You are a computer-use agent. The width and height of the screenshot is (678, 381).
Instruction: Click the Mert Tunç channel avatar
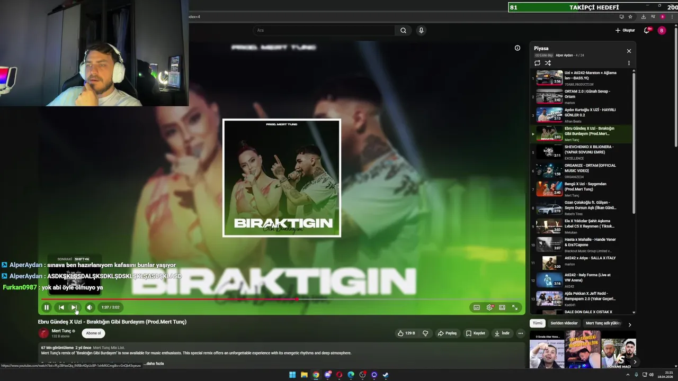pos(43,333)
